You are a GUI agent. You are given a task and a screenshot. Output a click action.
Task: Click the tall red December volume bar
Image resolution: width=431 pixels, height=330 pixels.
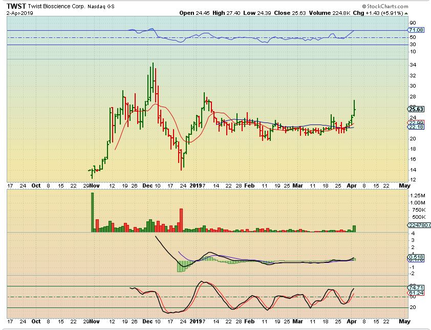(181, 220)
